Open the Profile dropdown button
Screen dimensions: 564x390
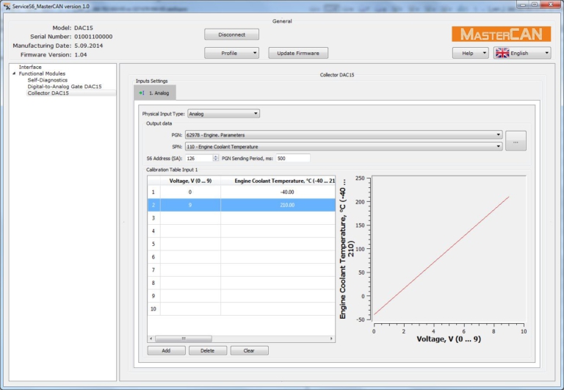[x=231, y=53]
